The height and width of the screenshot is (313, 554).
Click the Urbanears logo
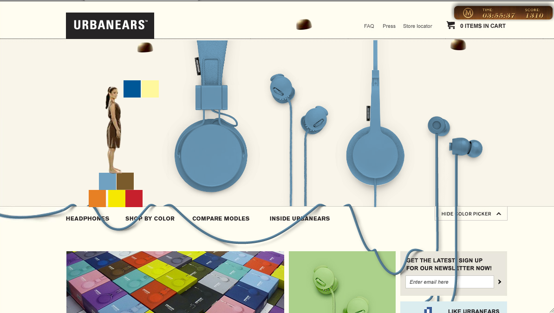point(110,26)
